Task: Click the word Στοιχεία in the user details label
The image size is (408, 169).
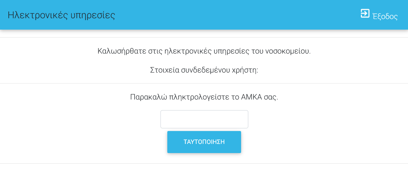Action: (164, 70)
